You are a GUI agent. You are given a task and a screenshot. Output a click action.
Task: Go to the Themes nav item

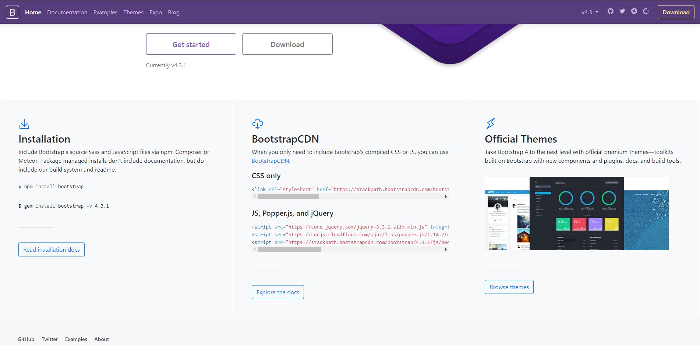(x=133, y=12)
